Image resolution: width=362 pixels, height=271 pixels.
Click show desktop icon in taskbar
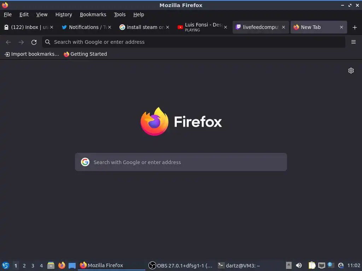[72, 266]
